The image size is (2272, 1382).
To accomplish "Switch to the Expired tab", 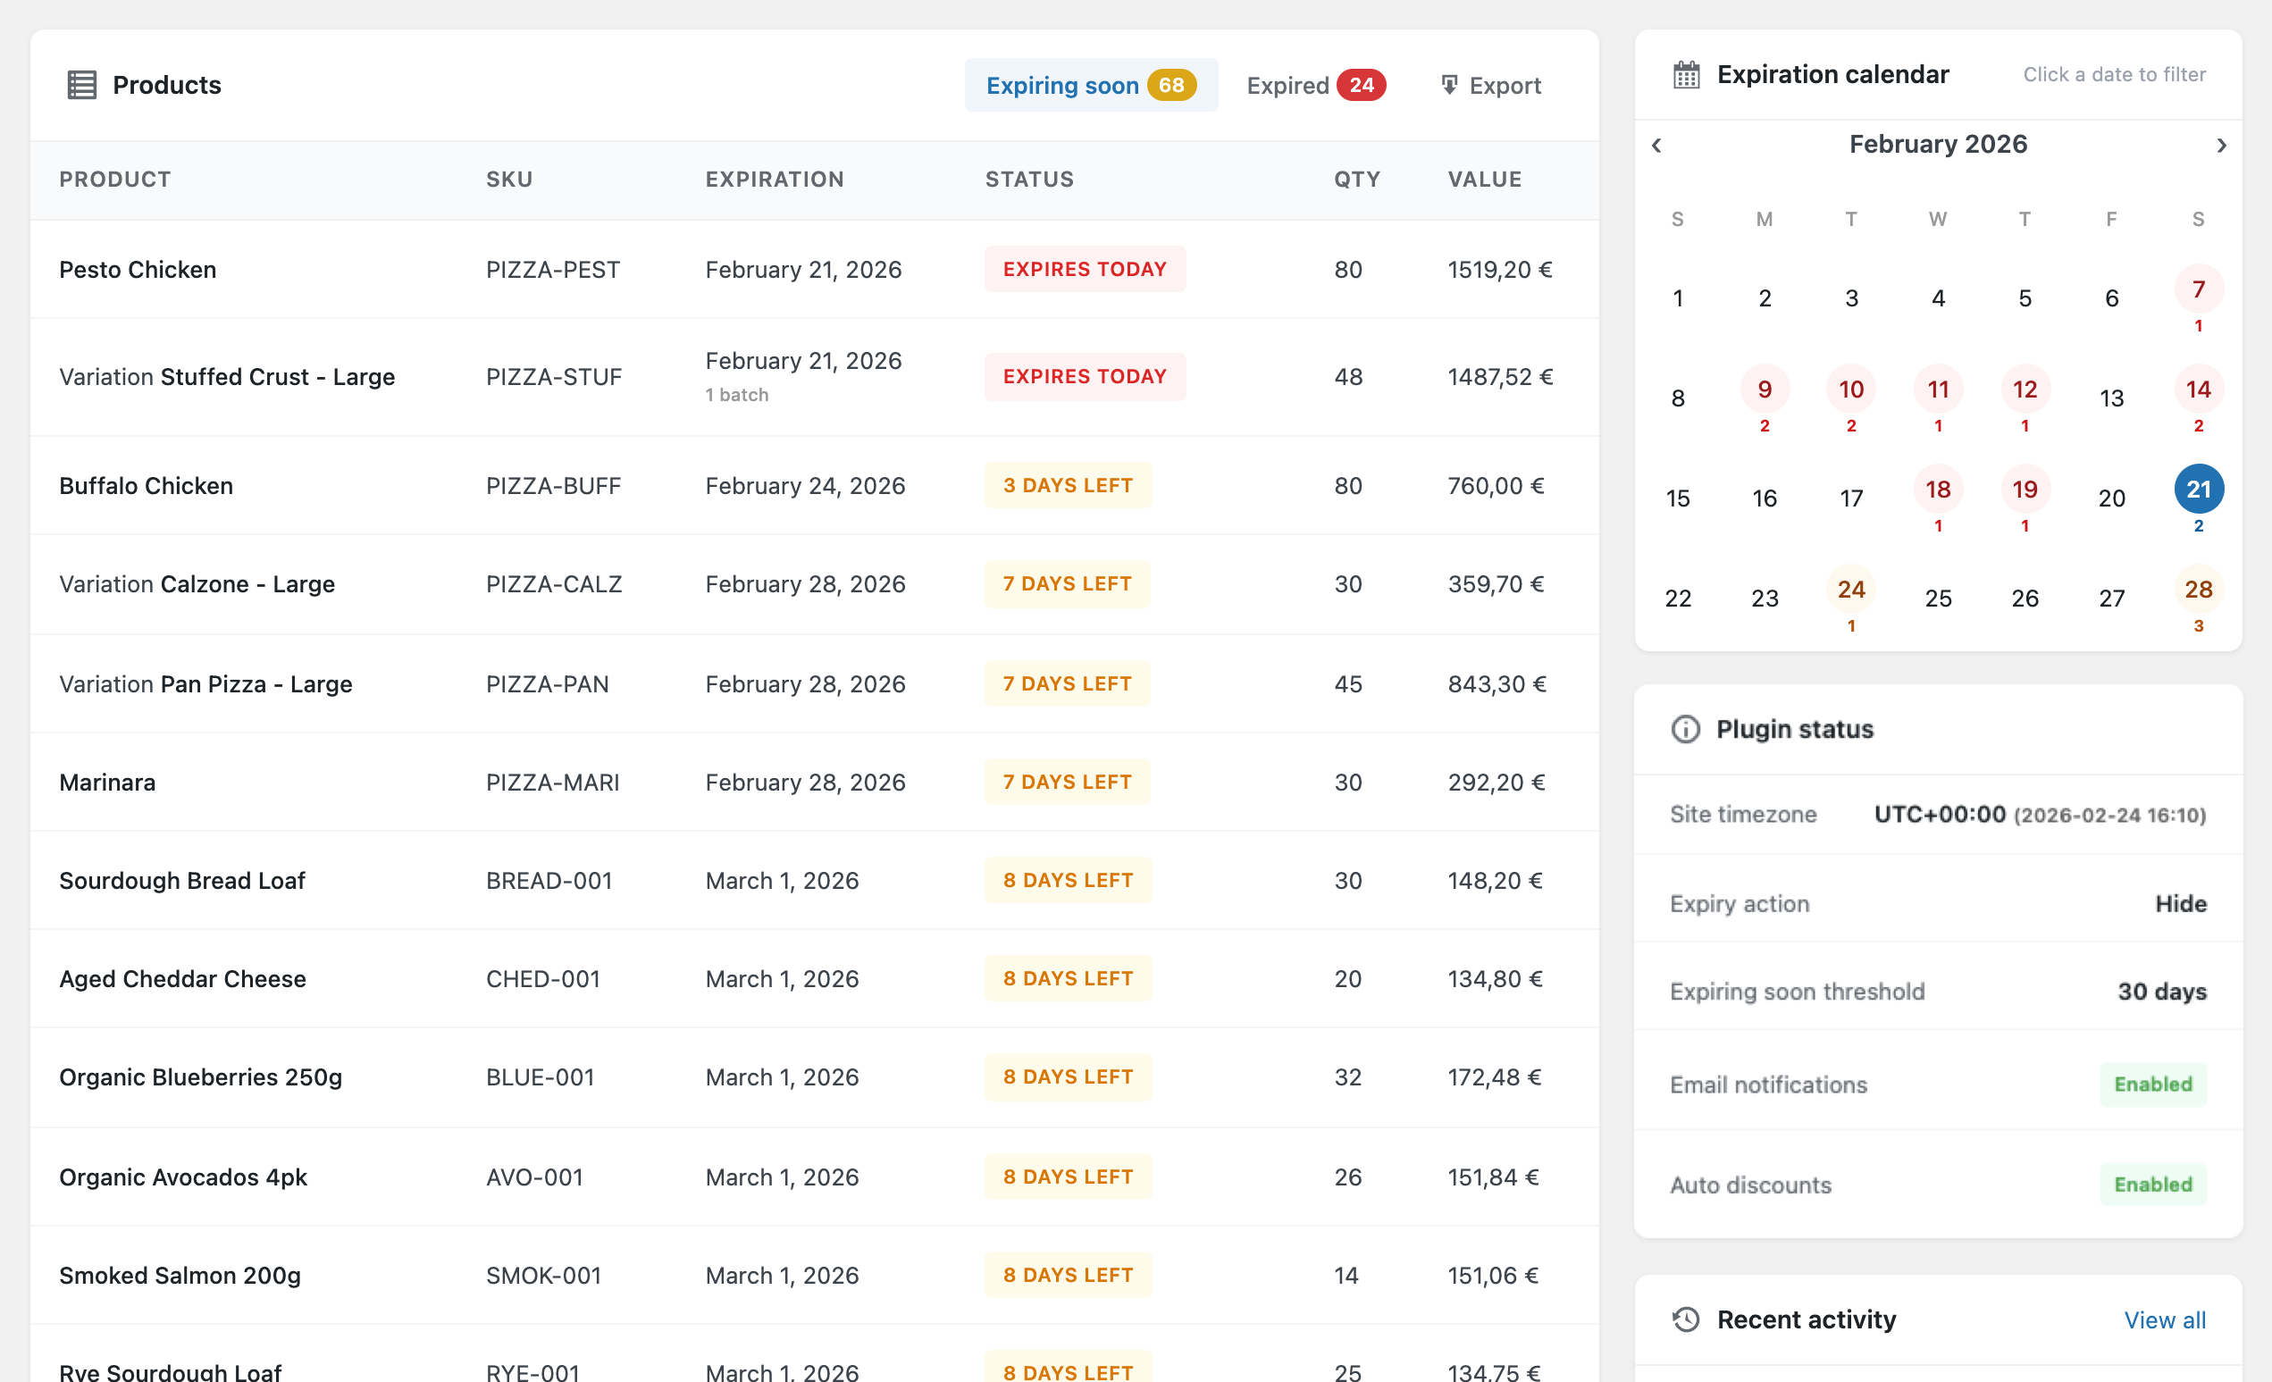I will click(1315, 85).
